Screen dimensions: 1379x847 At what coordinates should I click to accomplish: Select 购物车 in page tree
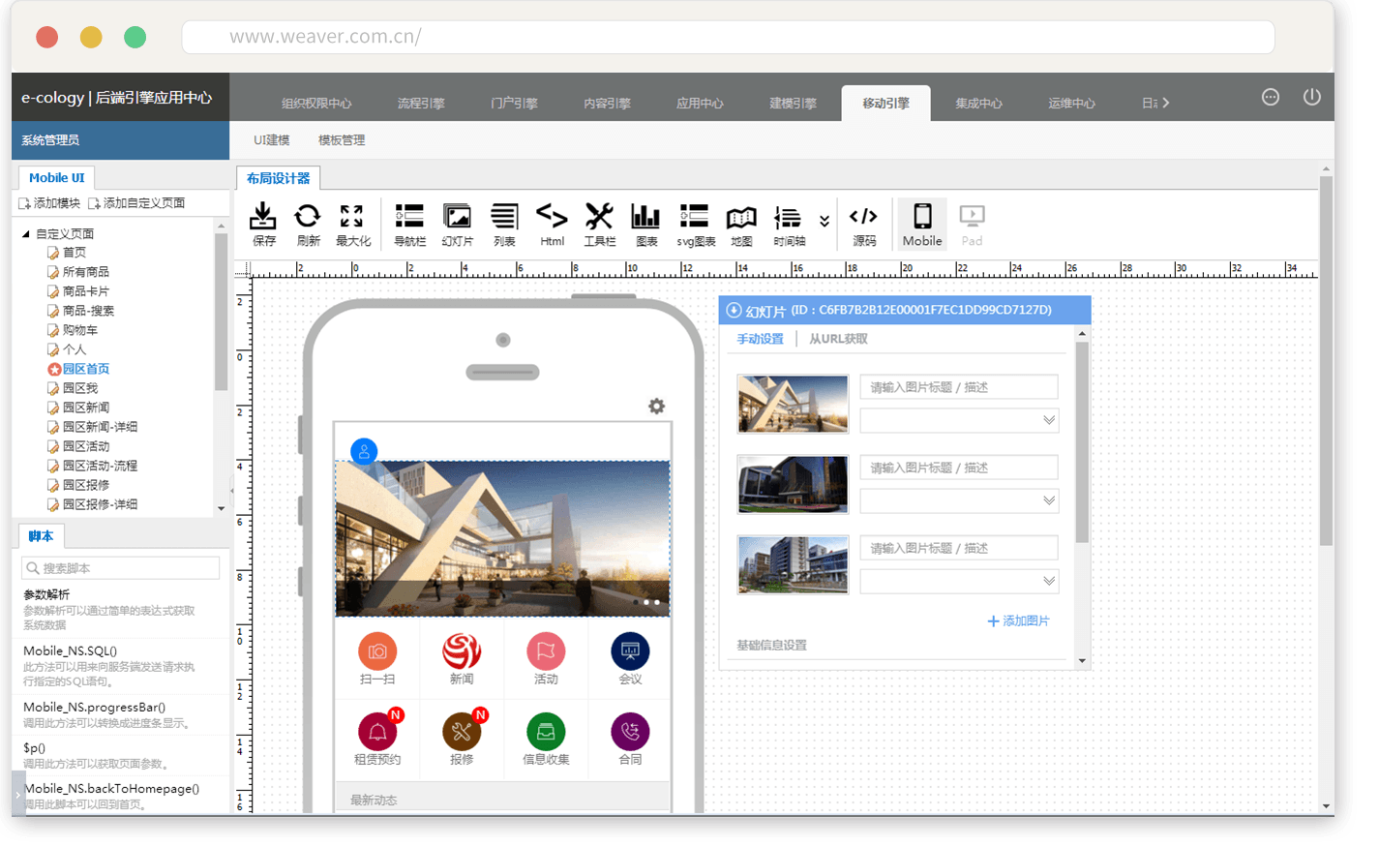[x=79, y=330]
